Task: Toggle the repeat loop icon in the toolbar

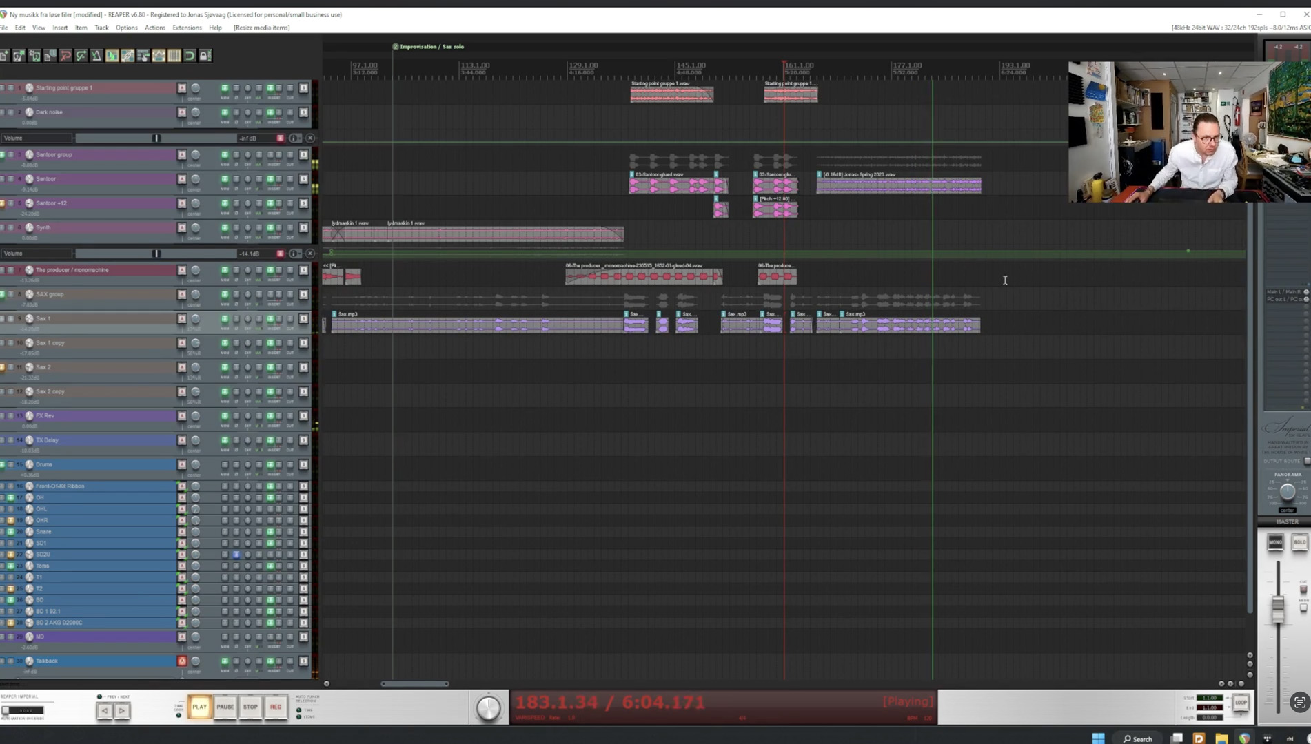Action: tap(190, 56)
